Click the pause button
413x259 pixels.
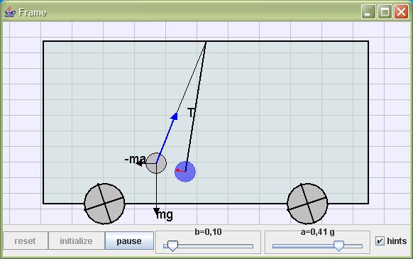pos(129,241)
